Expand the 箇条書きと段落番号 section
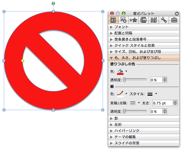This screenshot has height=149, width=182. pyautogui.click(x=144, y=39)
